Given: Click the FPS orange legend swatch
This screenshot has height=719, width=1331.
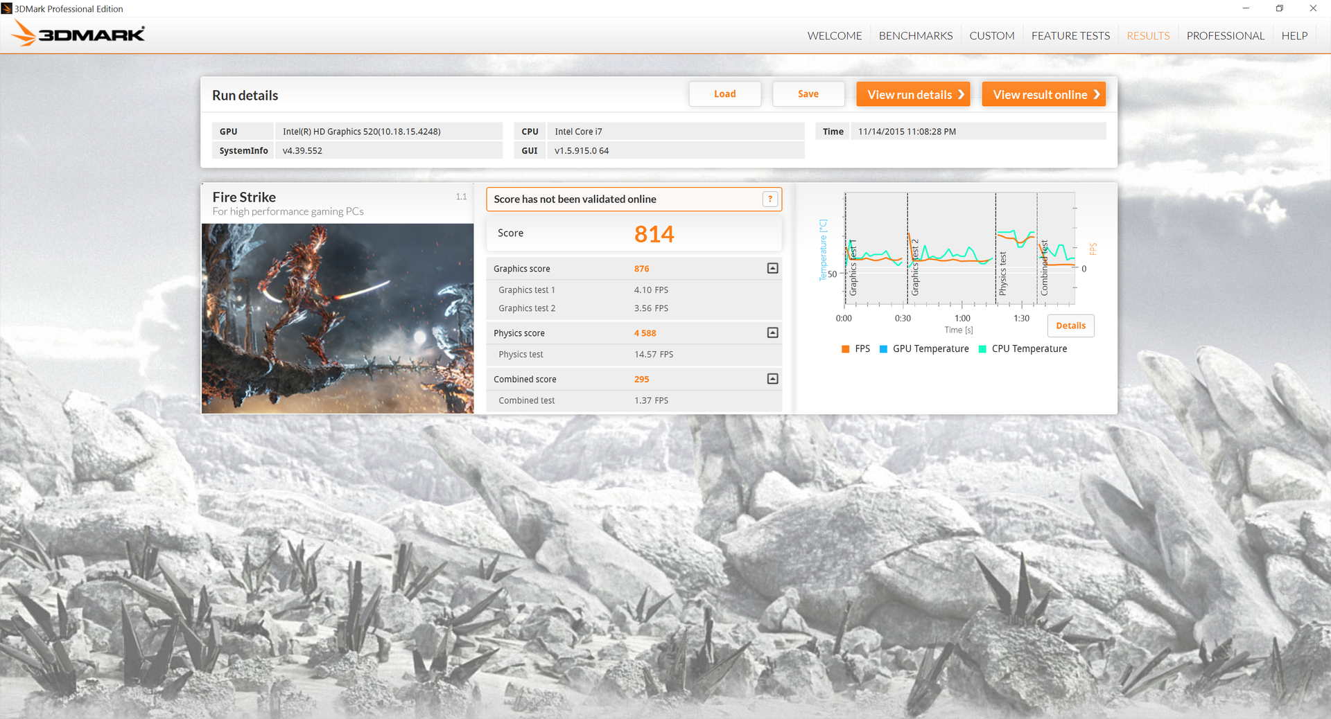Looking at the screenshot, I should tap(845, 349).
